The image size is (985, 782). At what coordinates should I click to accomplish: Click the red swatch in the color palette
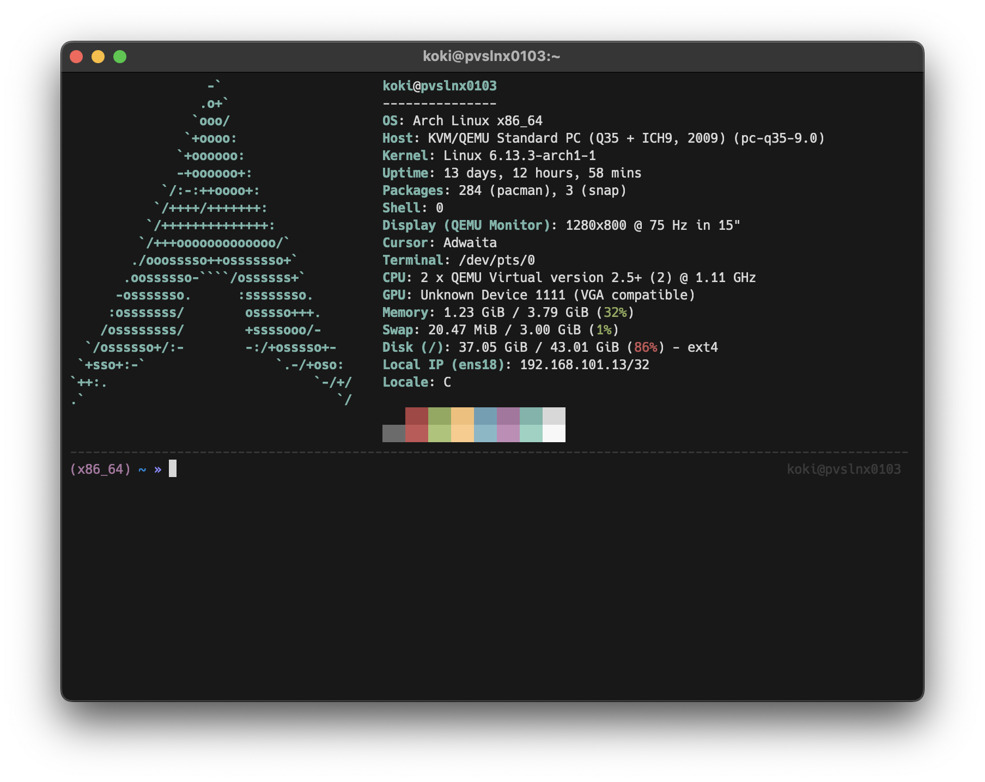pos(417,425)
